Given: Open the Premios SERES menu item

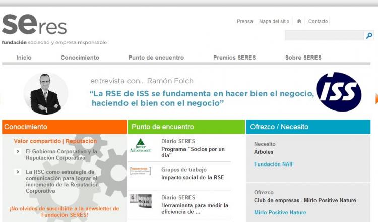Looking at the screenshot, I should (x=234, y=58).
